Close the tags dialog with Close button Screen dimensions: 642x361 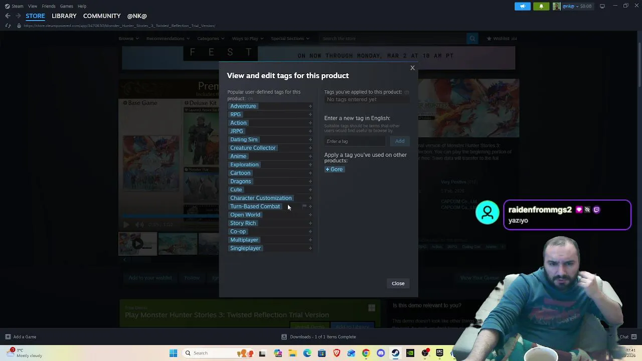pyautogui.click(x=398, y=283)
